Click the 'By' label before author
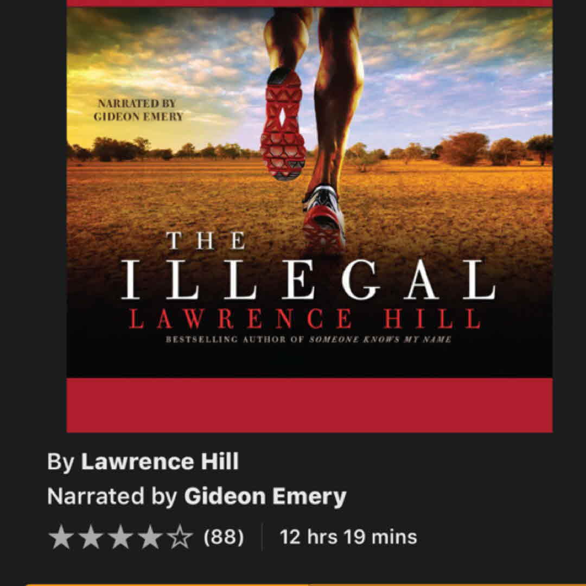This screenshot has width=586, height=586. pos(61,462)
